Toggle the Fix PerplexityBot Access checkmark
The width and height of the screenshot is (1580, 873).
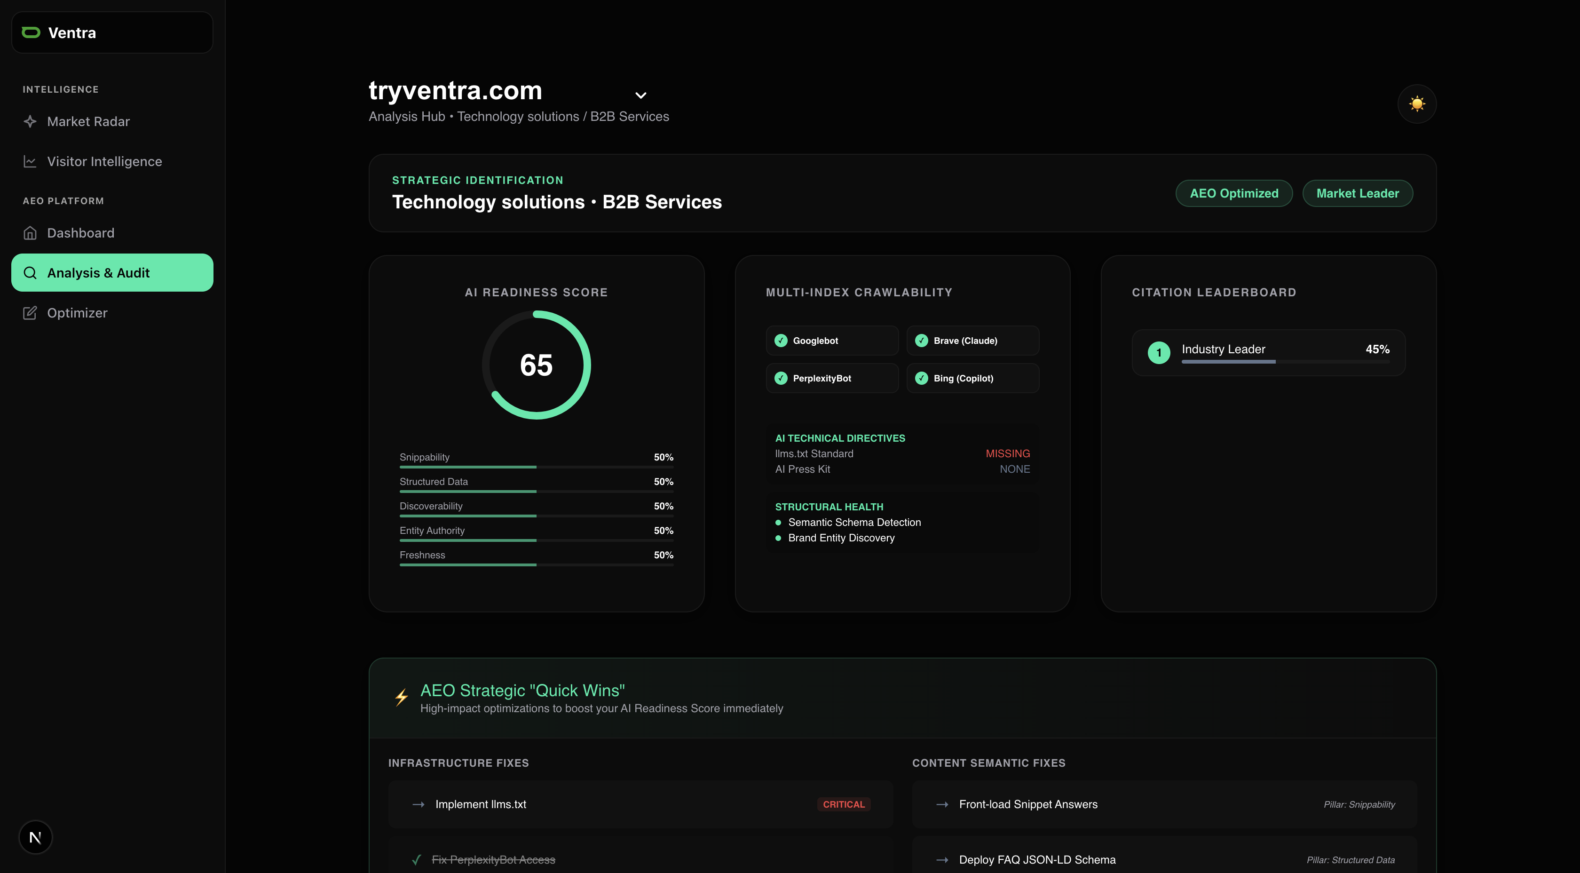point(417,859)
